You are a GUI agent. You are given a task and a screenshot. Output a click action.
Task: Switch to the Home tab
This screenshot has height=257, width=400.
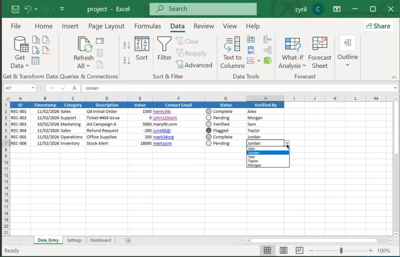[44, 26]
